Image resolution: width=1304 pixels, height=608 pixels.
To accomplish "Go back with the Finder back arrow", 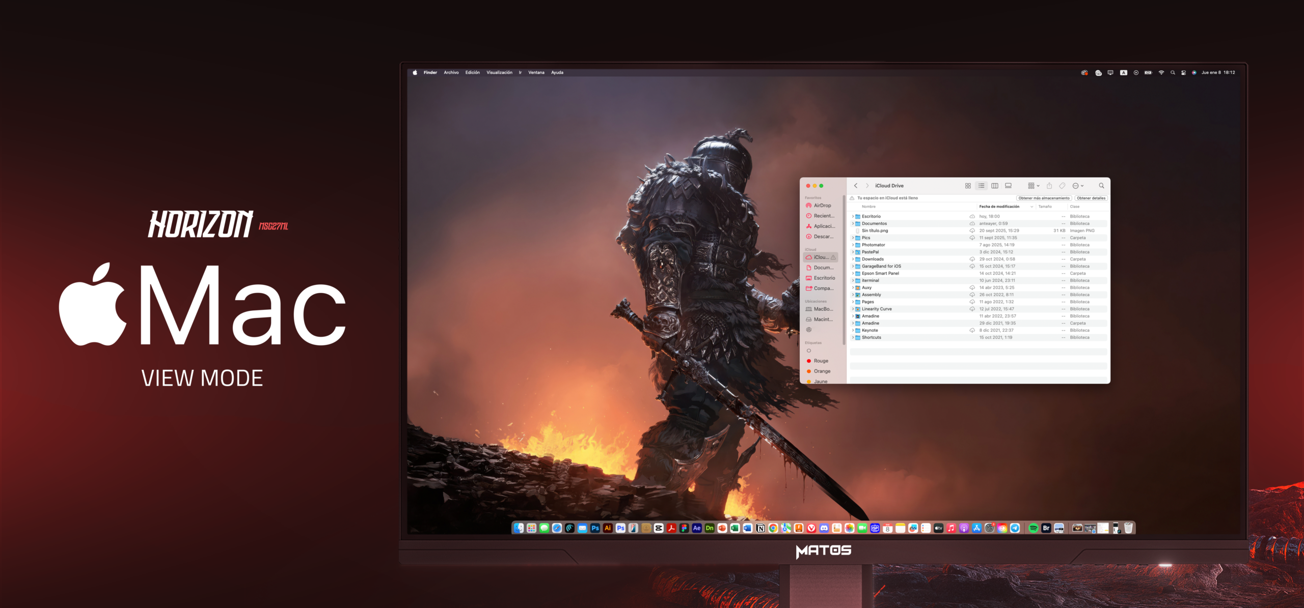I will (856, 186).
